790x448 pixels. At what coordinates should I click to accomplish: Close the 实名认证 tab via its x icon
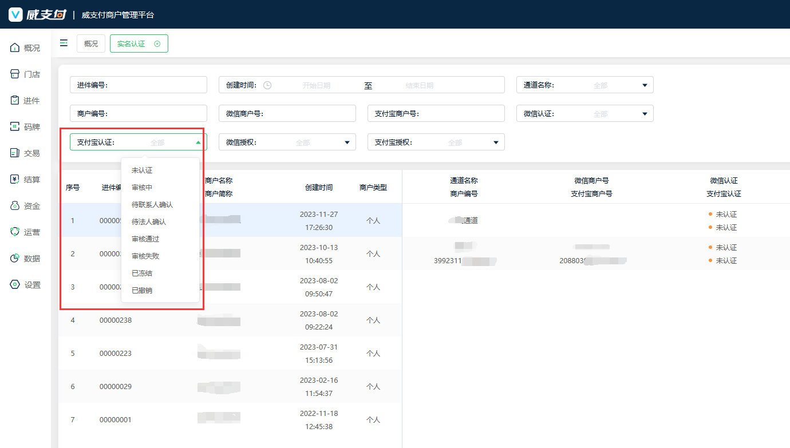(x=157, y=44)
